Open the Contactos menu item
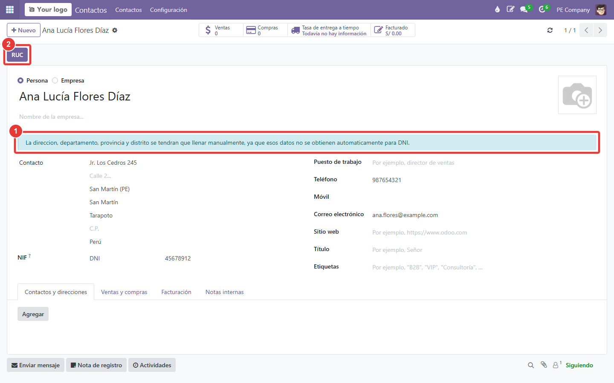This screenshot has width=614, height=383. click(128, 10)
